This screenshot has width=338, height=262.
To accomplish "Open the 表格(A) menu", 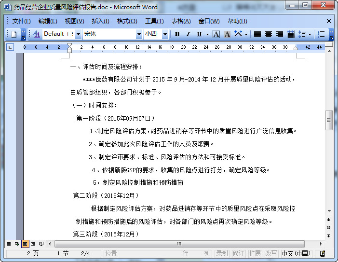I will [181, 21].
